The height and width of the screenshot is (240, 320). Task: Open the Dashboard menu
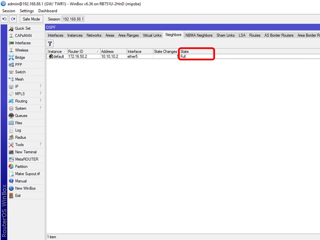pos(48,11)
